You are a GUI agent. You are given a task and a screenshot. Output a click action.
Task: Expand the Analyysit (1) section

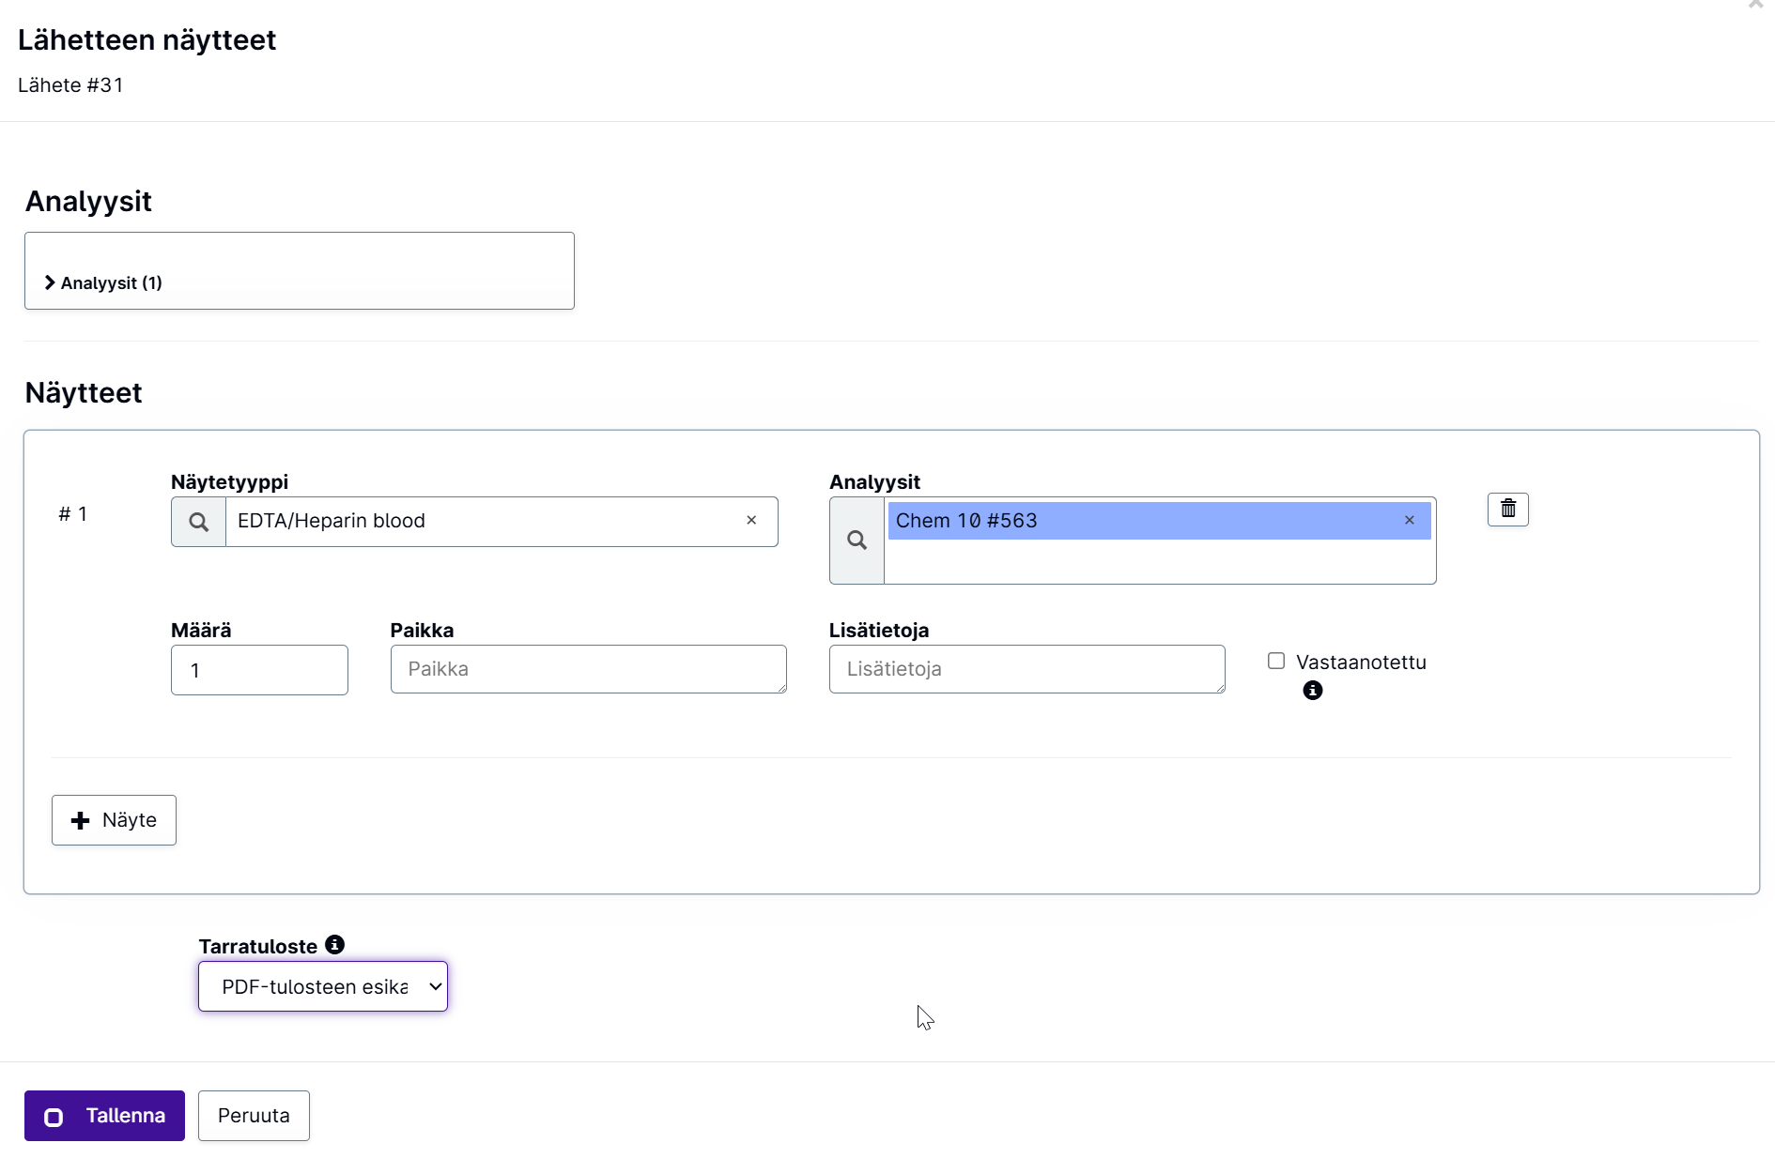pos(103,282)
